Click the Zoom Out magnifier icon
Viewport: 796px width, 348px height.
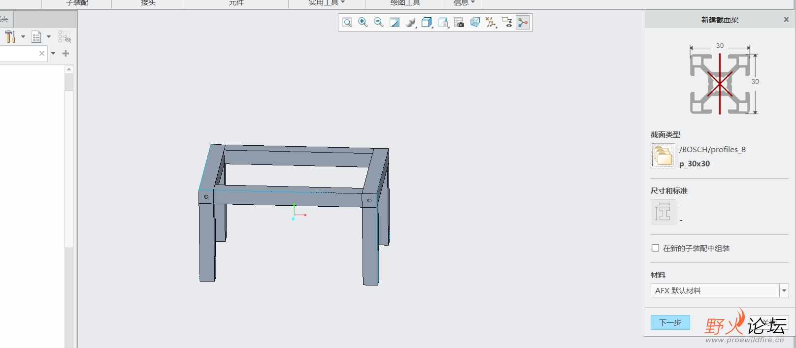click(x=379, y=22)
